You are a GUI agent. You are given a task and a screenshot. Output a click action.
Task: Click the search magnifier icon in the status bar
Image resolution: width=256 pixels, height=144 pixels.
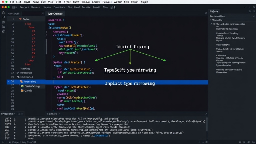[x=10, y=142]
